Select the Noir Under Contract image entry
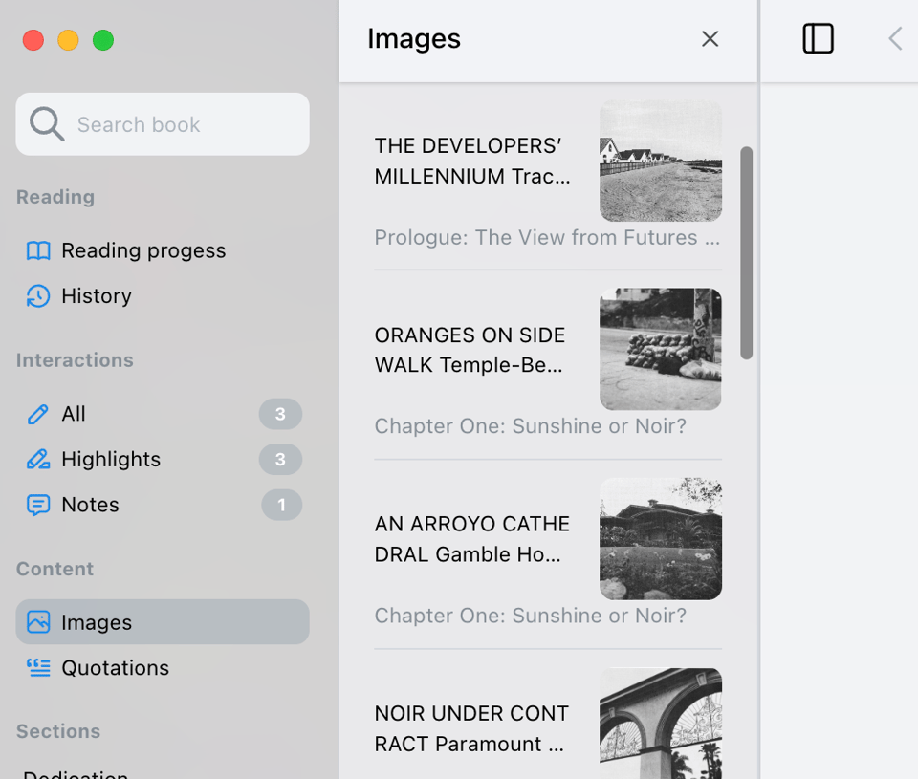 tap(472, 728)
